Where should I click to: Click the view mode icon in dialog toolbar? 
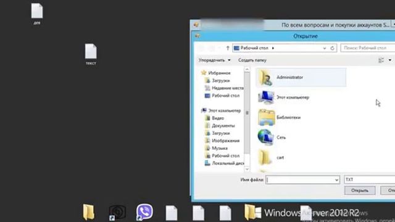tap(381, 60)
